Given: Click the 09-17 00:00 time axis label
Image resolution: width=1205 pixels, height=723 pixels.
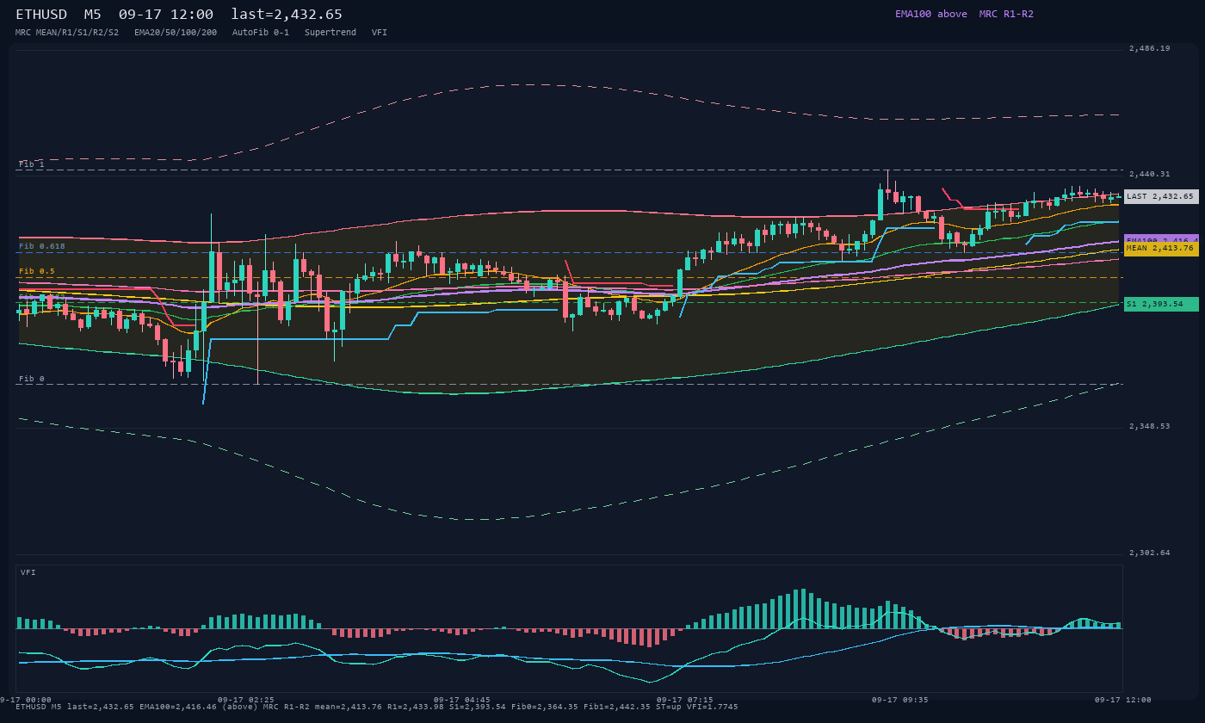Looking at the screenshot, I should (26, 700).
